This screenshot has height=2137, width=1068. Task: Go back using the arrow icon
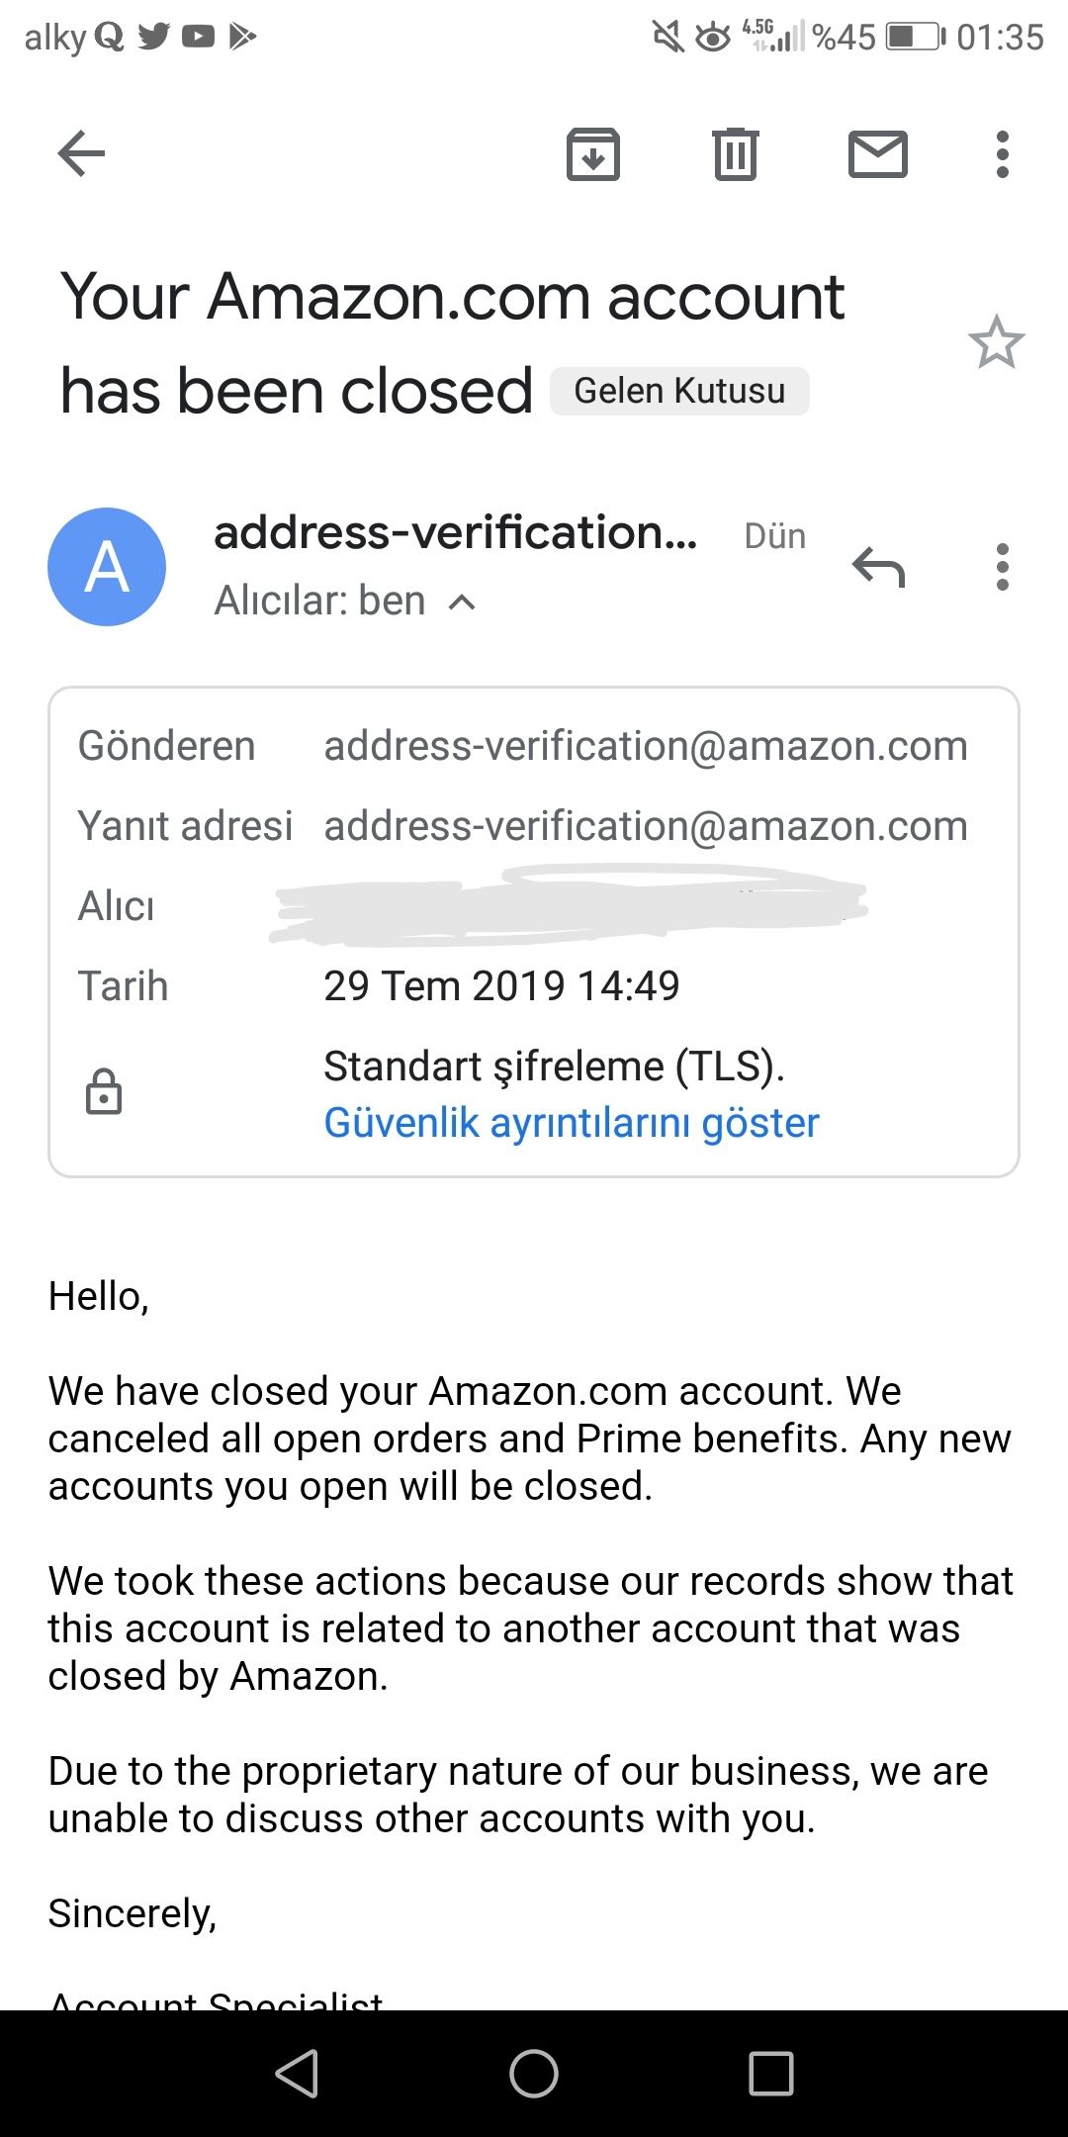pyautogui.click(x=81, y=154)
